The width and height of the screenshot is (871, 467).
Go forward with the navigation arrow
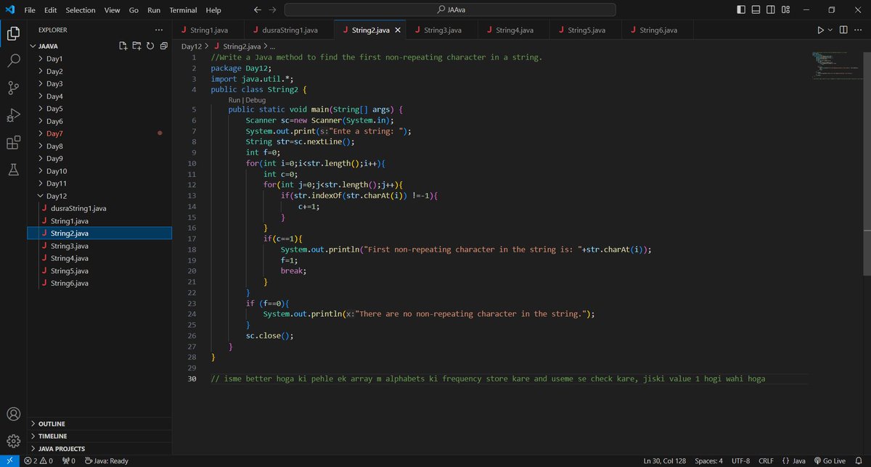pos(272,10)
